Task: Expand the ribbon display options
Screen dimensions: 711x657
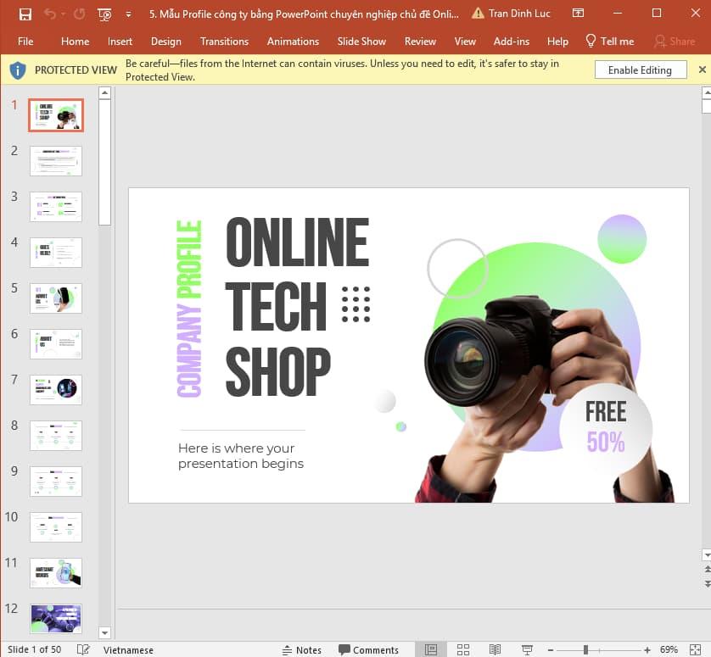Action: click(x=578, y=13)
